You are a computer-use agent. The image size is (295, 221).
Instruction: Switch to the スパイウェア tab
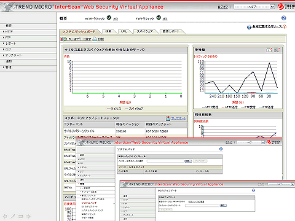pyautogui.click(x=144, y=31)
